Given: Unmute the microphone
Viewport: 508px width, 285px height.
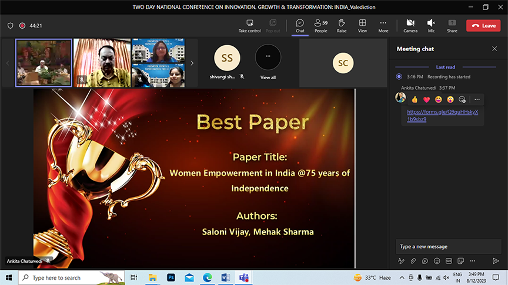Looking at the screenshot, I should tap(431, 25).
